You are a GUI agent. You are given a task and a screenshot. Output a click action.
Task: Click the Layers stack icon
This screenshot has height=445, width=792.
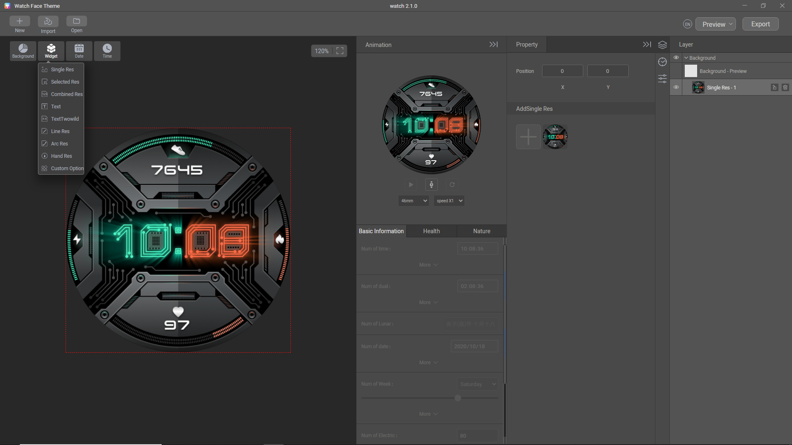tap(662, 44)
